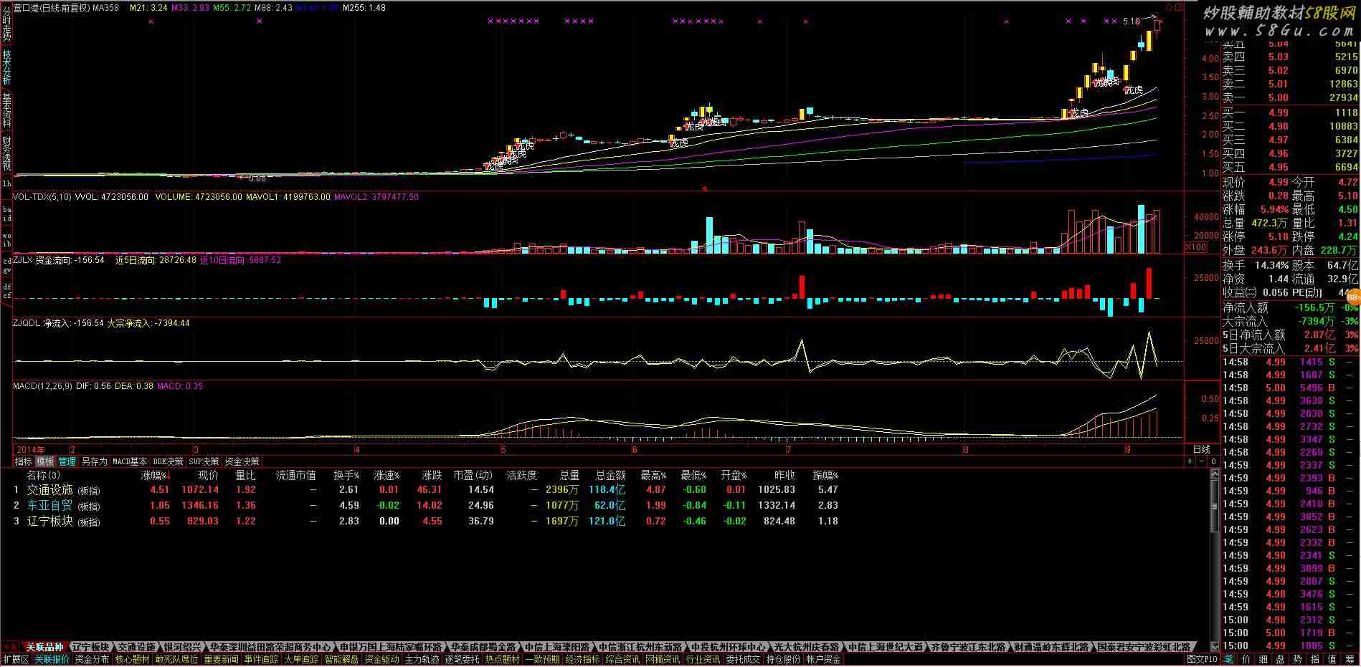Screen dimensions: 1361x667
Task: Select the 筹 chip-distribution icon tab
Action: point(1350,659)
